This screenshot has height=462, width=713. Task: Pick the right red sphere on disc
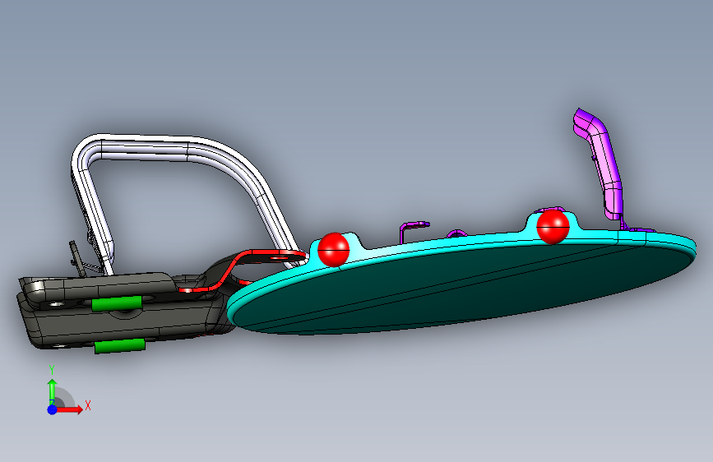pos(553,226)
